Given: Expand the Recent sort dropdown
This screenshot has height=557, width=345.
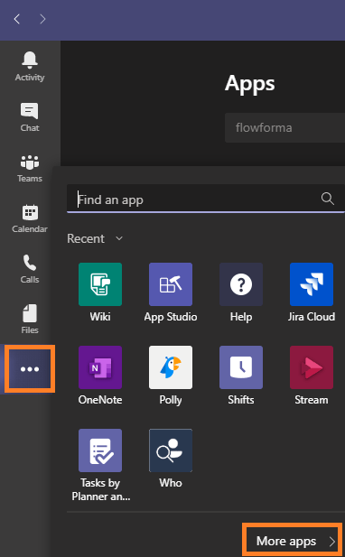Looking at the screenshot, I should tap(95, 238).
